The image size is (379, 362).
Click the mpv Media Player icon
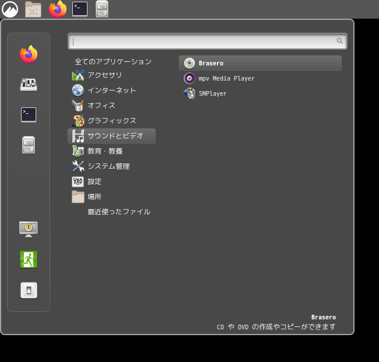(x=189, y=78)
